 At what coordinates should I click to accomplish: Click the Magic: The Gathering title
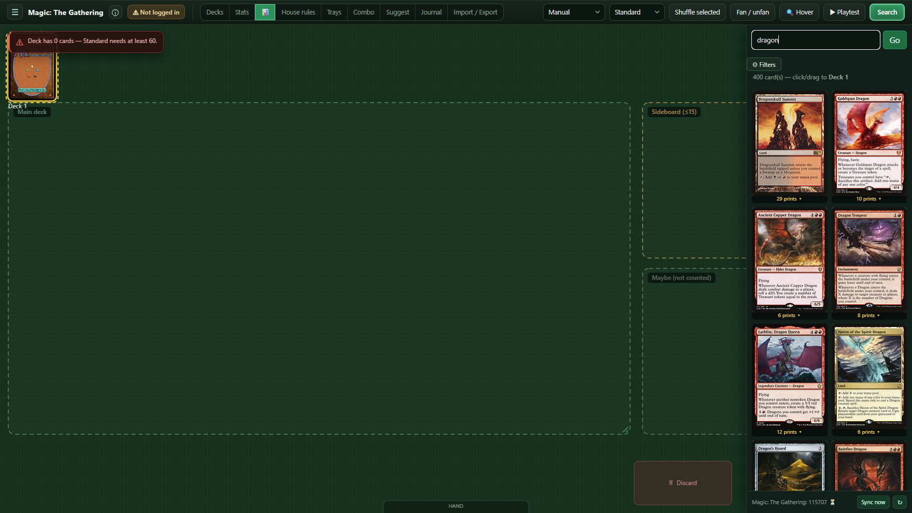point(66,12)
